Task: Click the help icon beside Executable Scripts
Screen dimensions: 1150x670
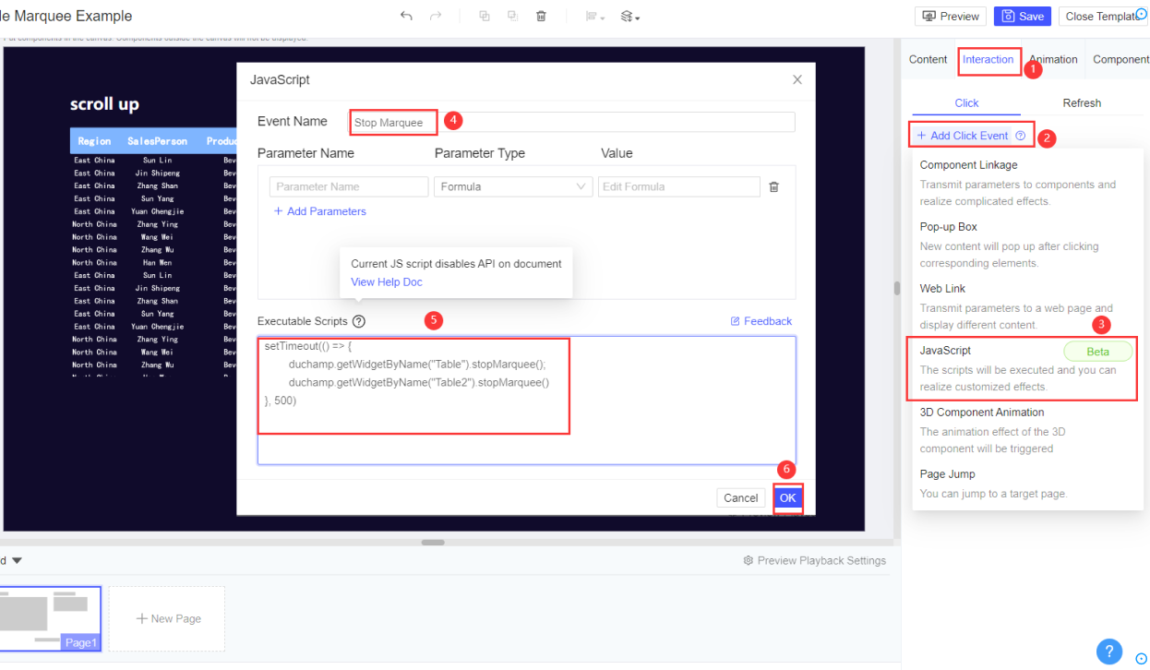Action: coord(360,321)
